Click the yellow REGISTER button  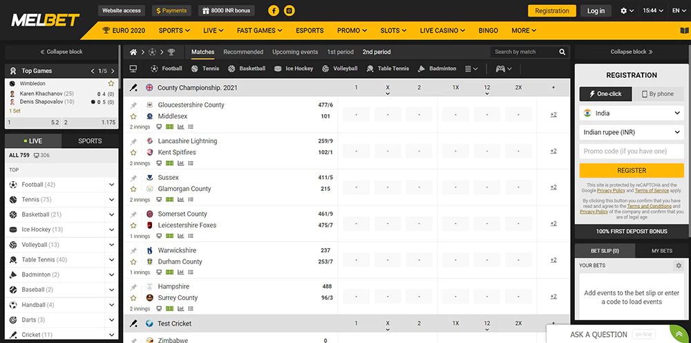[x=632, y=171]
